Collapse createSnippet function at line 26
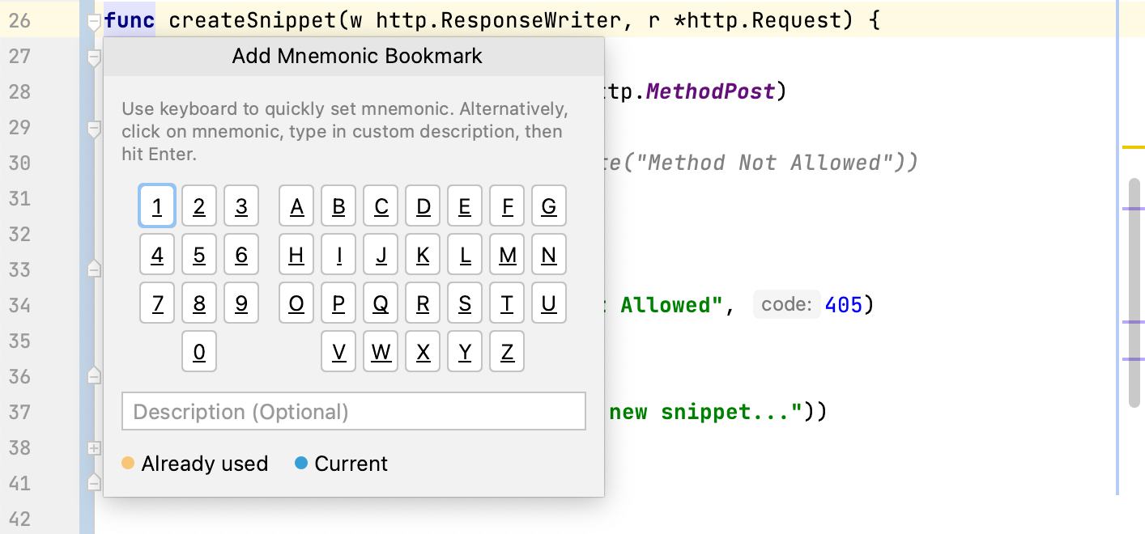Image resolution: width=1145 pixels, height=534 pixels. (94, 22)
